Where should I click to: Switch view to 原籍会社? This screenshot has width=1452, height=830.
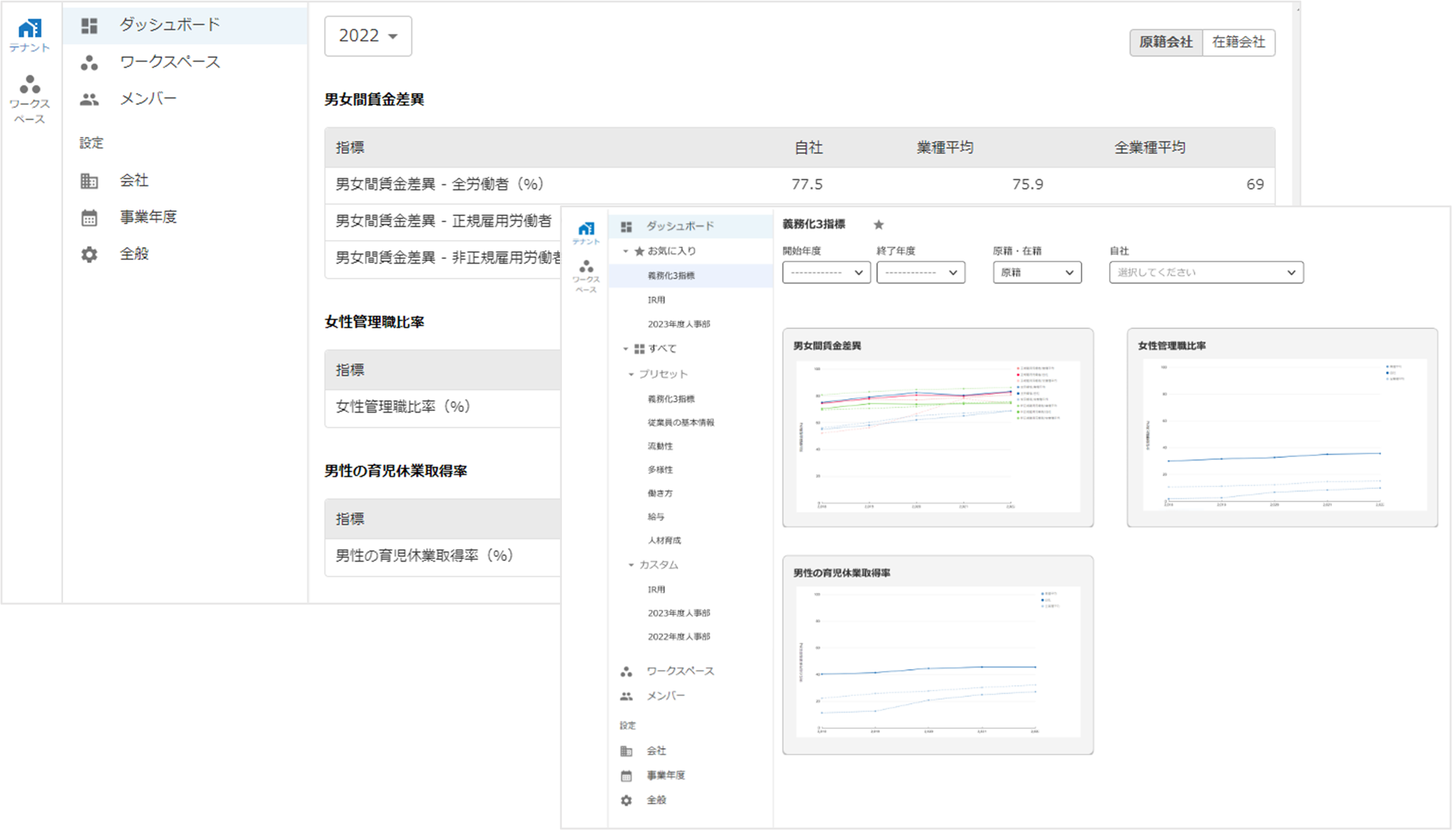1165,43
